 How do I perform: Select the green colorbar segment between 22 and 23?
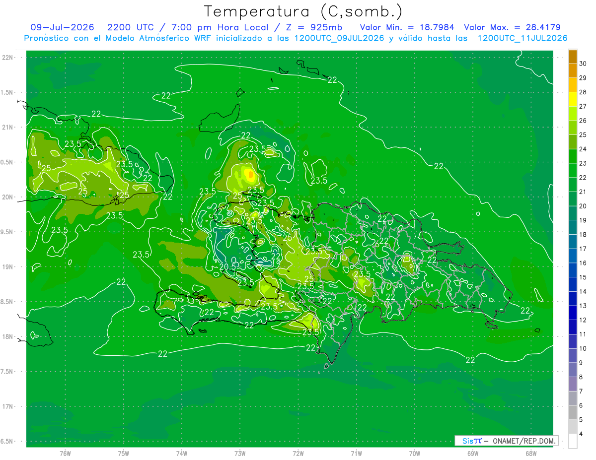(x=573, y=171)
